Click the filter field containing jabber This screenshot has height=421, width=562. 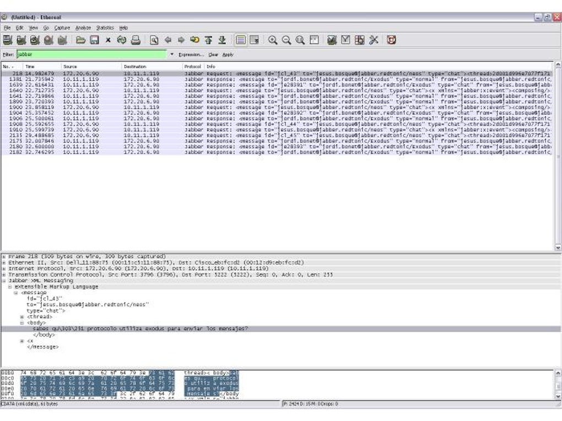[91, 54]
